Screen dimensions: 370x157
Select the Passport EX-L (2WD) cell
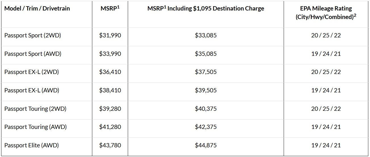click(x=32, y=72)
